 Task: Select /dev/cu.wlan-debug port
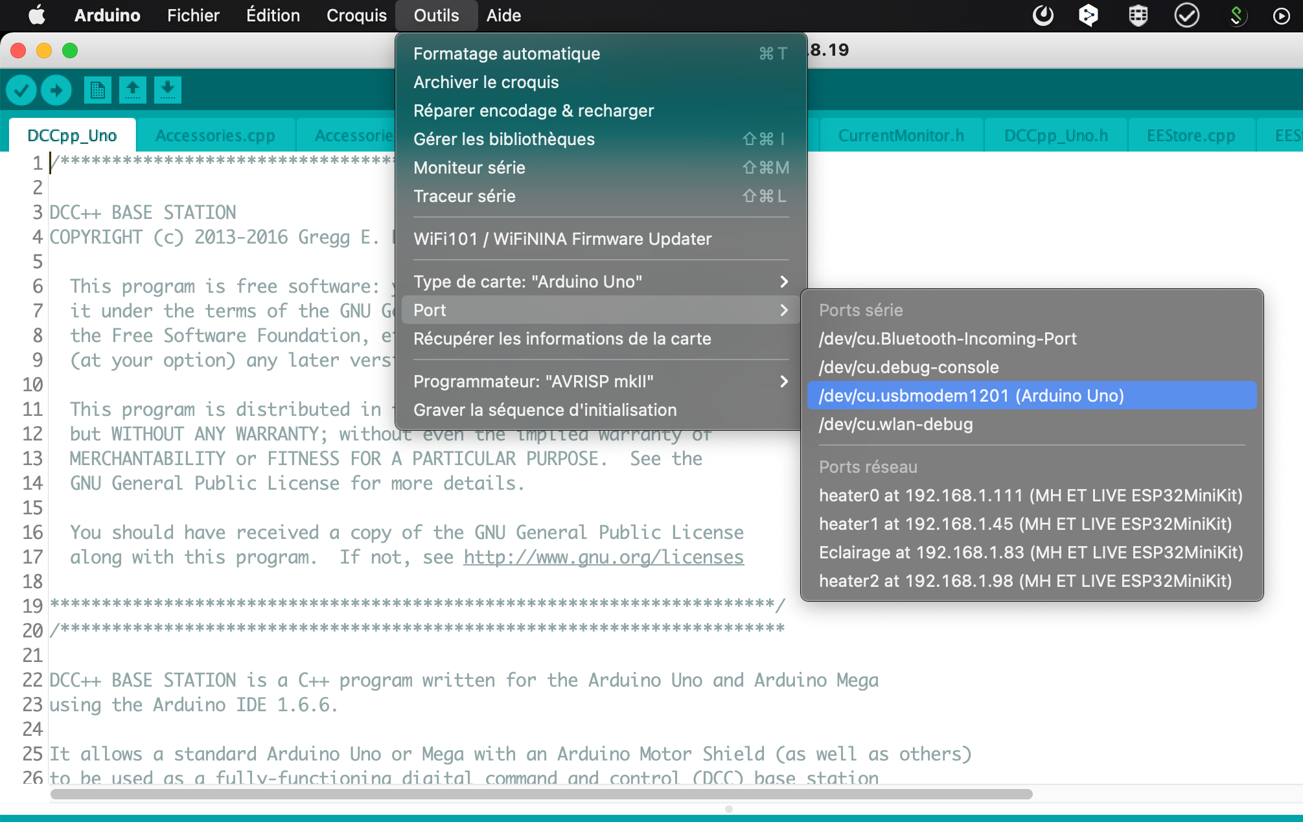click(1032, 424)
